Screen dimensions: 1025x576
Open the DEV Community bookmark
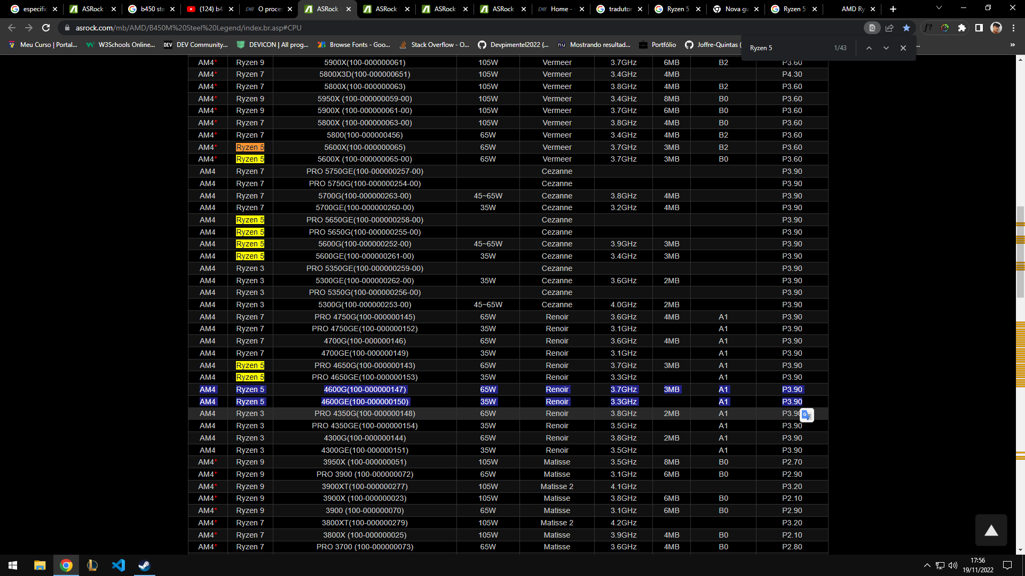pyautogui.click(x=196, y=45)
